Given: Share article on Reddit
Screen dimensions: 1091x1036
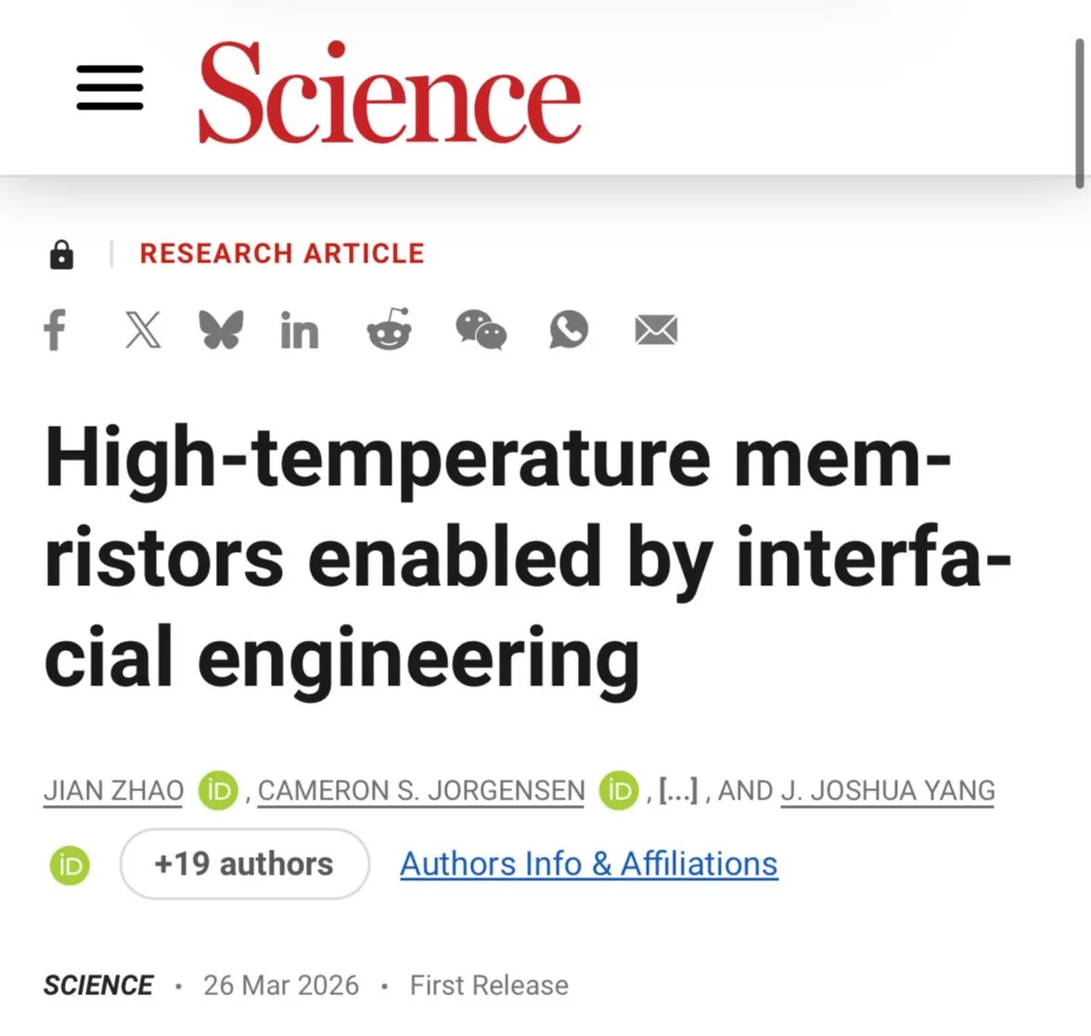Looking at the screenshot, I should click(x=389, y=330).
